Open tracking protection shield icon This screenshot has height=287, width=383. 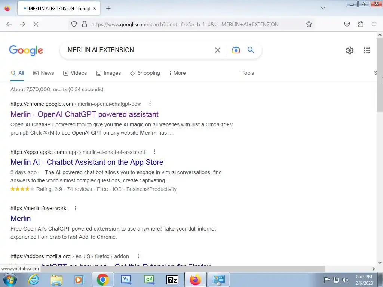click(74, 24)
